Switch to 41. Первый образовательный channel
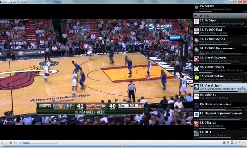Image resolution: width=247 pixels, height=148 pixels. tap(220, 116)
